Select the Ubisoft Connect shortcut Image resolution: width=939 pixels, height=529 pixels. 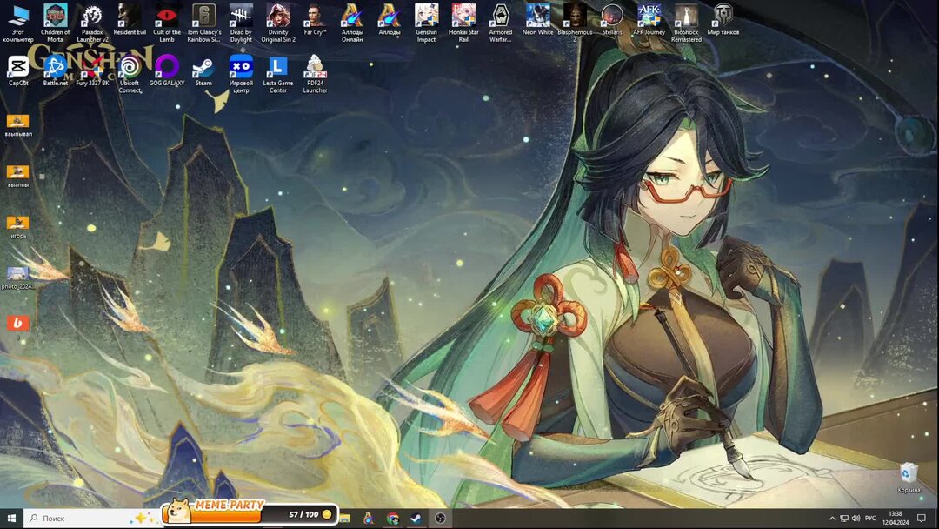pyautogui.click(x=130, y=74)
